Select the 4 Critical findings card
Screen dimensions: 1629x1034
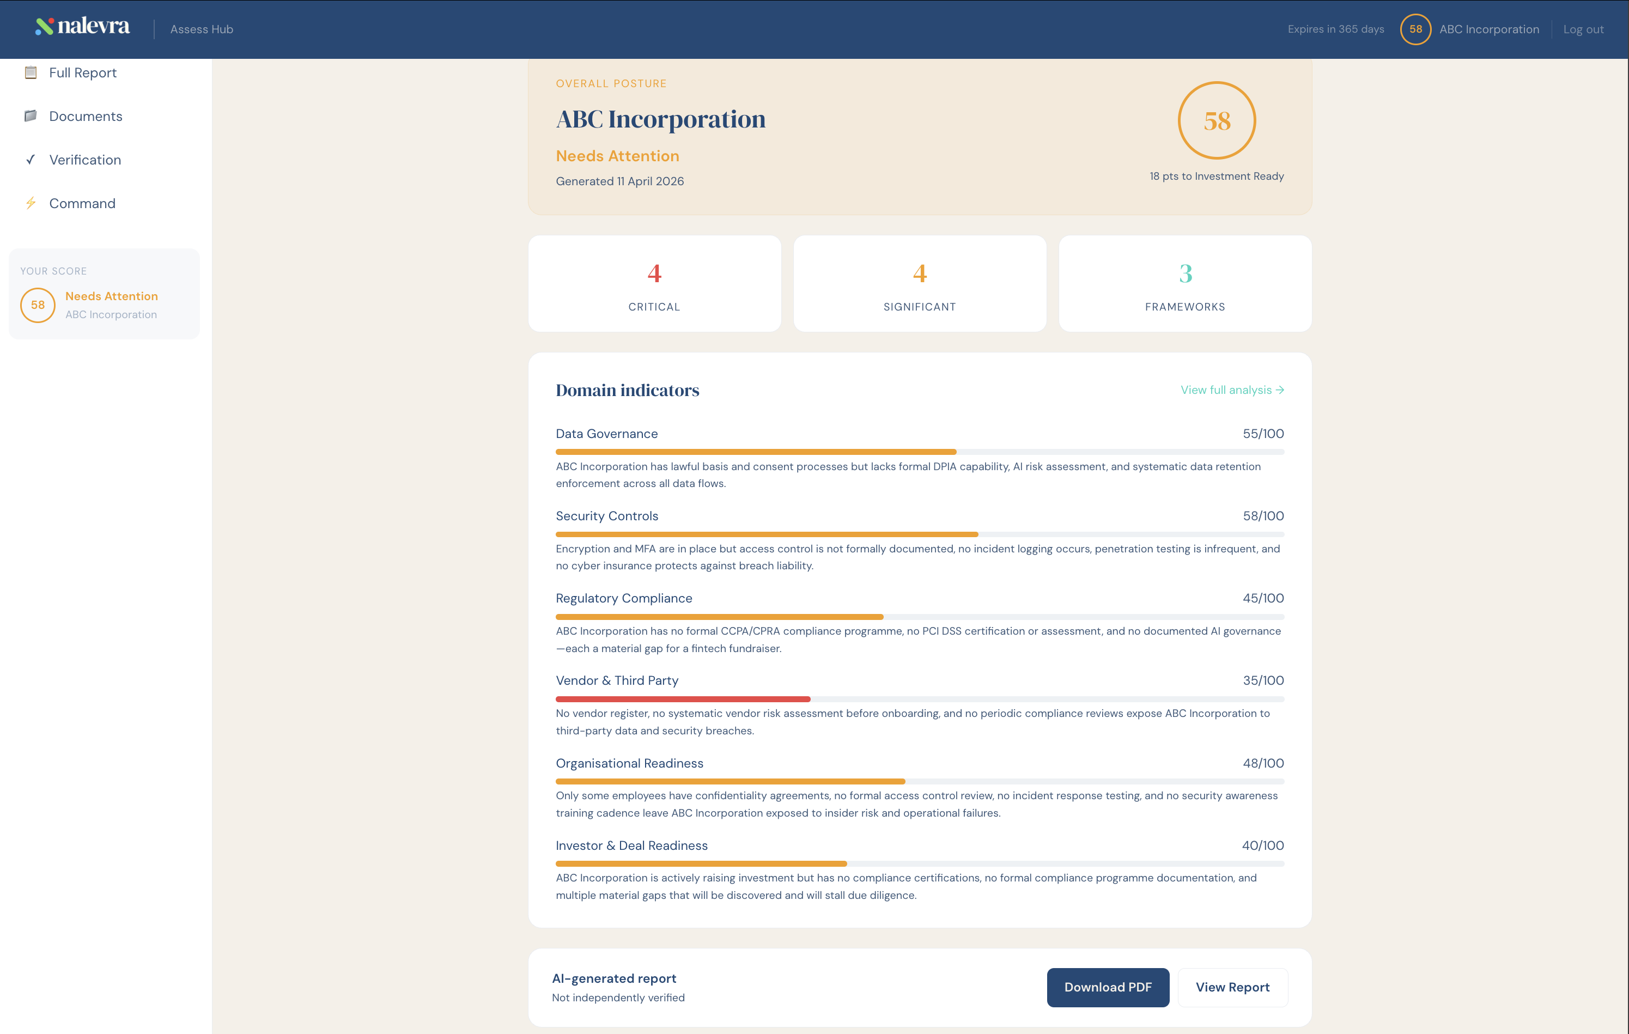tap(654, 283)
